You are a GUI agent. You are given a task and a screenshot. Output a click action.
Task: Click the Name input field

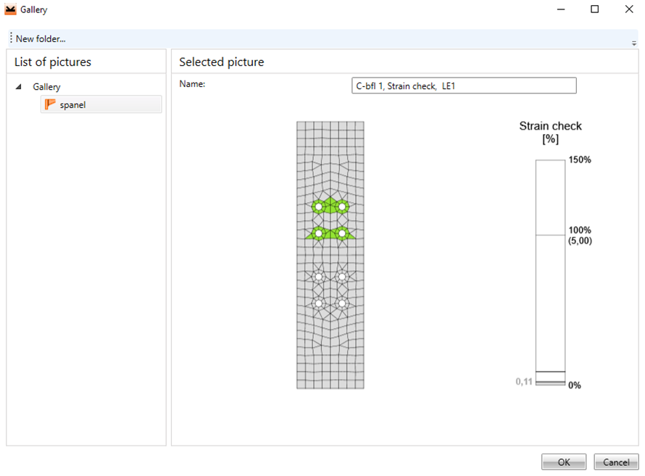[464, 85]
